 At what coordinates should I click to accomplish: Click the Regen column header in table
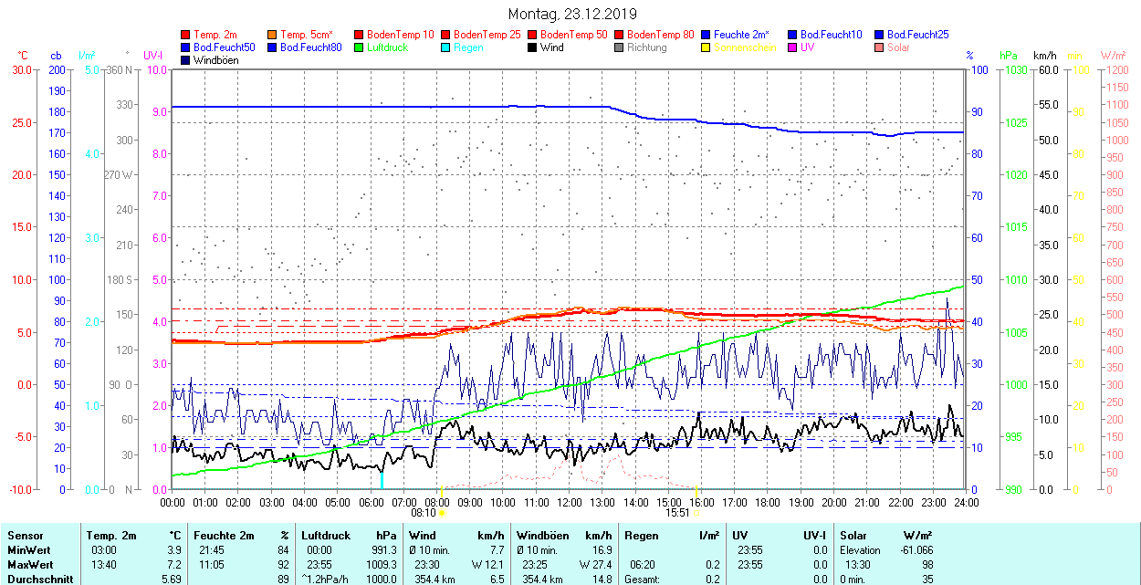pos(643,536)
